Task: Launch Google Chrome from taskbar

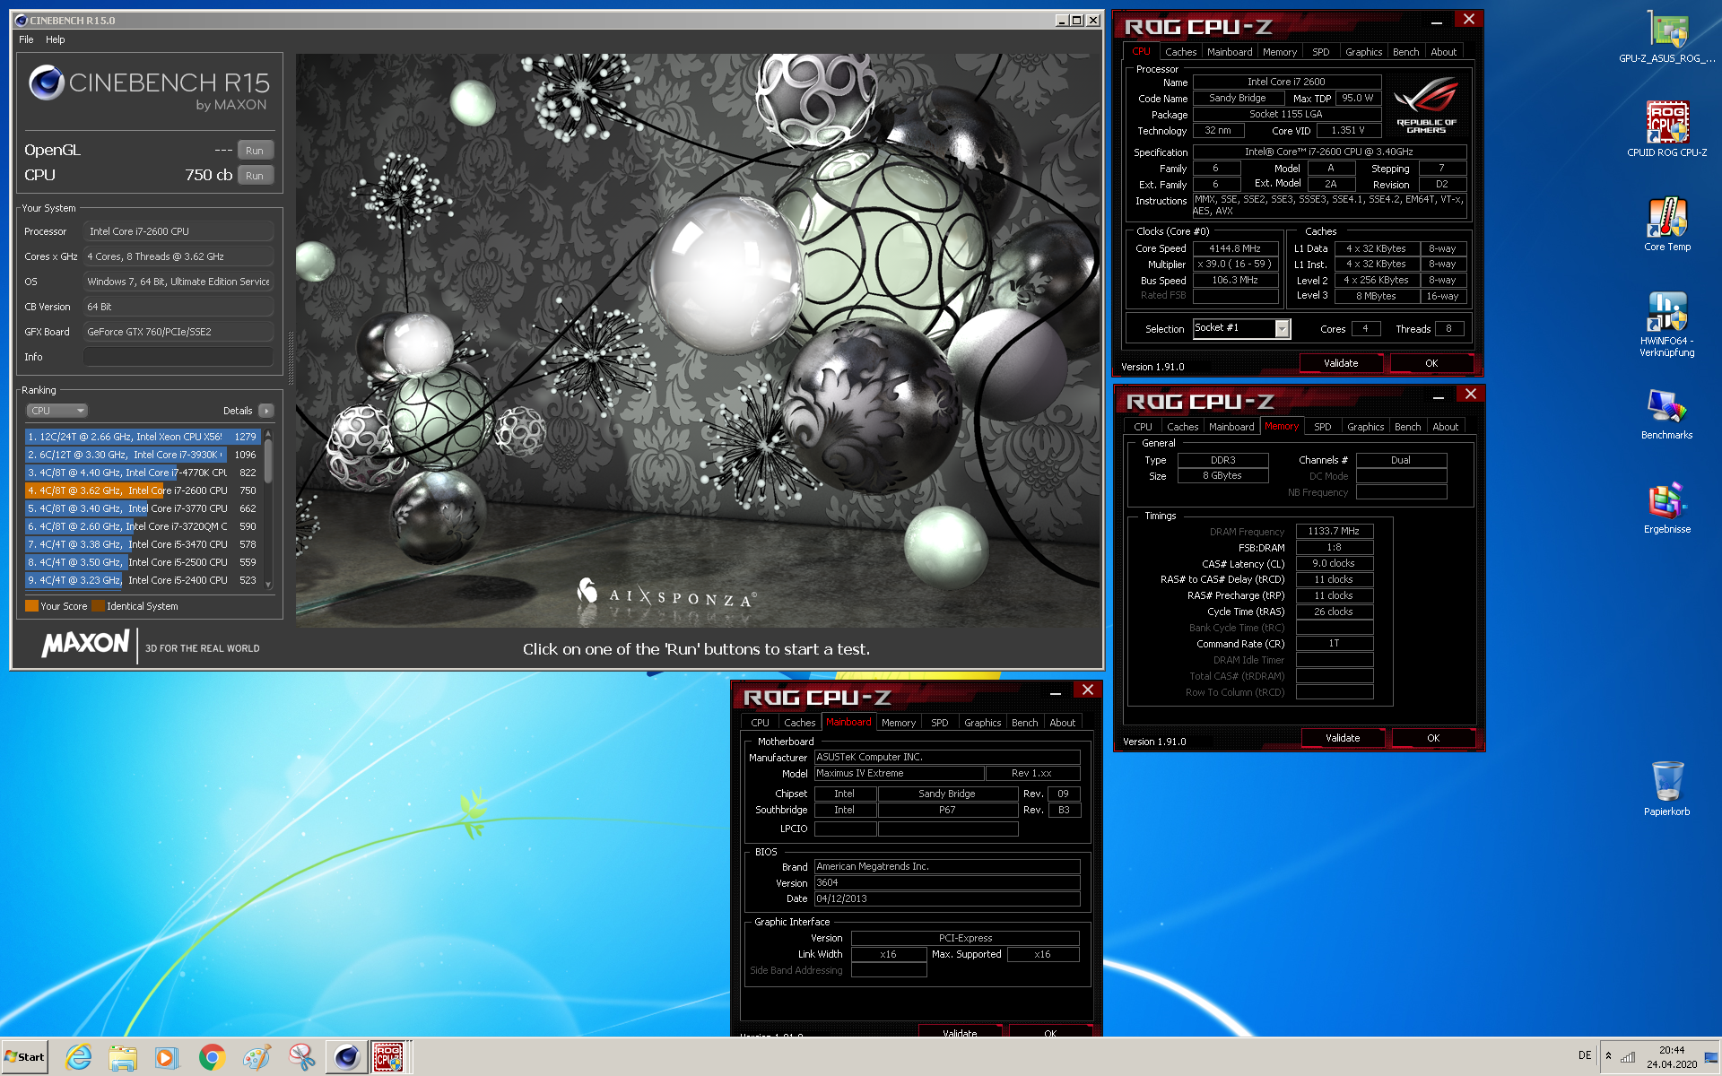Action: pos(212,1057)
